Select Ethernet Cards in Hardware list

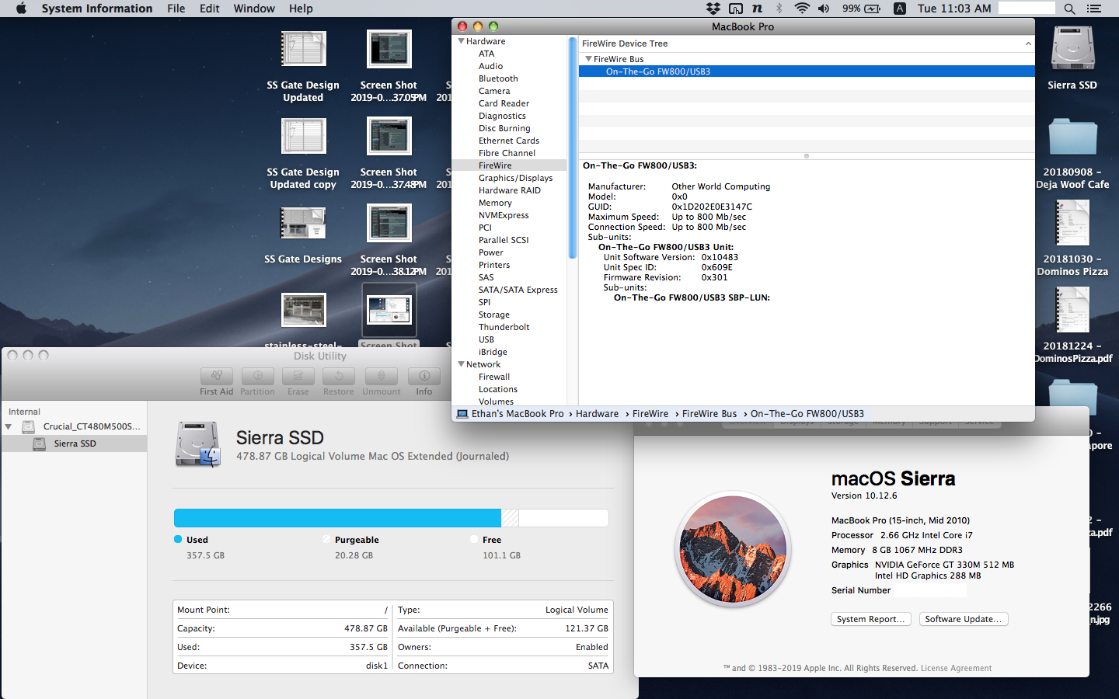point(509,141)
